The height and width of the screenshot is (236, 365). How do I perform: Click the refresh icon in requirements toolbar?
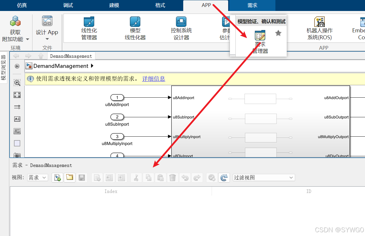coord(224,177)
